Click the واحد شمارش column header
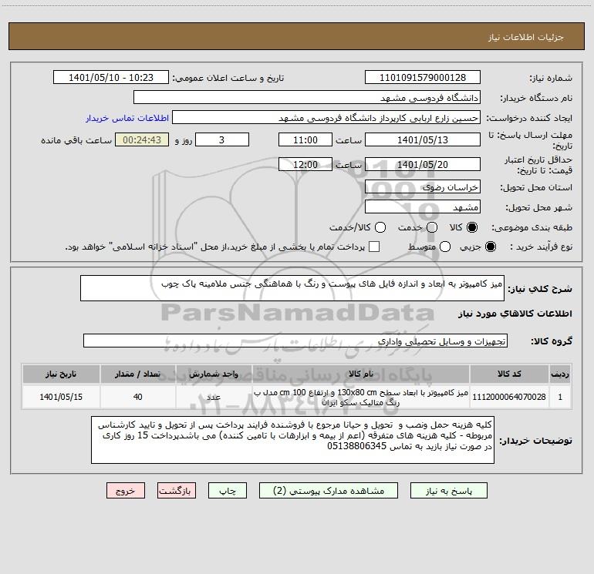This screenshot has width=594, height=574. click(214, 374)
